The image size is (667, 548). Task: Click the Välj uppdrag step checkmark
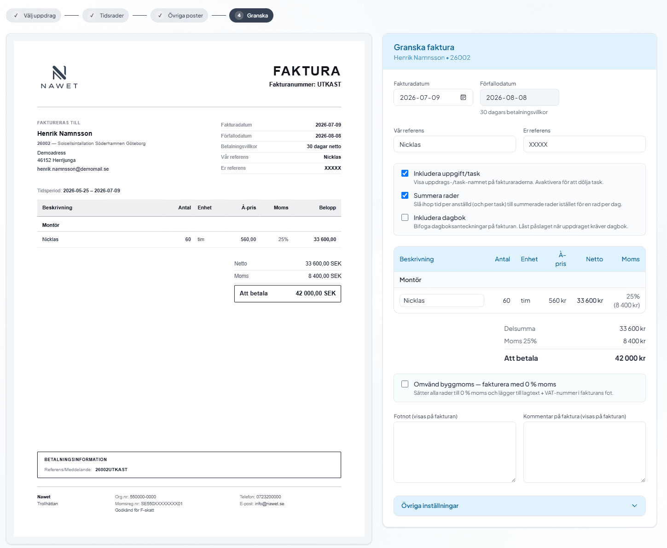(x=16, y=16)
